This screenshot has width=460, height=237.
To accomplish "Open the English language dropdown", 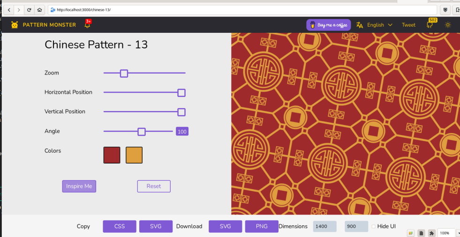I will tap(380, 25).
